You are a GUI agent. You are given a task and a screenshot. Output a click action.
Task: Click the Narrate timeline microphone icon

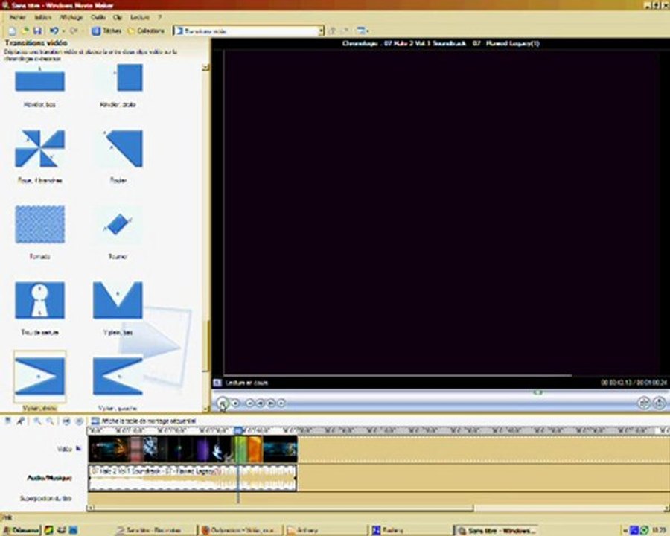[19, 421]
